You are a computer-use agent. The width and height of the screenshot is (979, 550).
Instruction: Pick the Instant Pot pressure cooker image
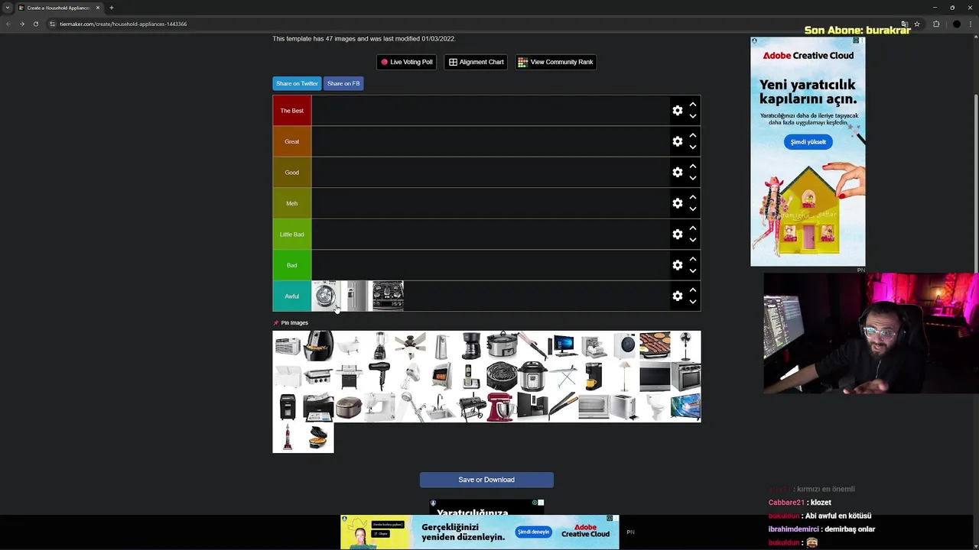pyautogui.click(x=532, y=377)
